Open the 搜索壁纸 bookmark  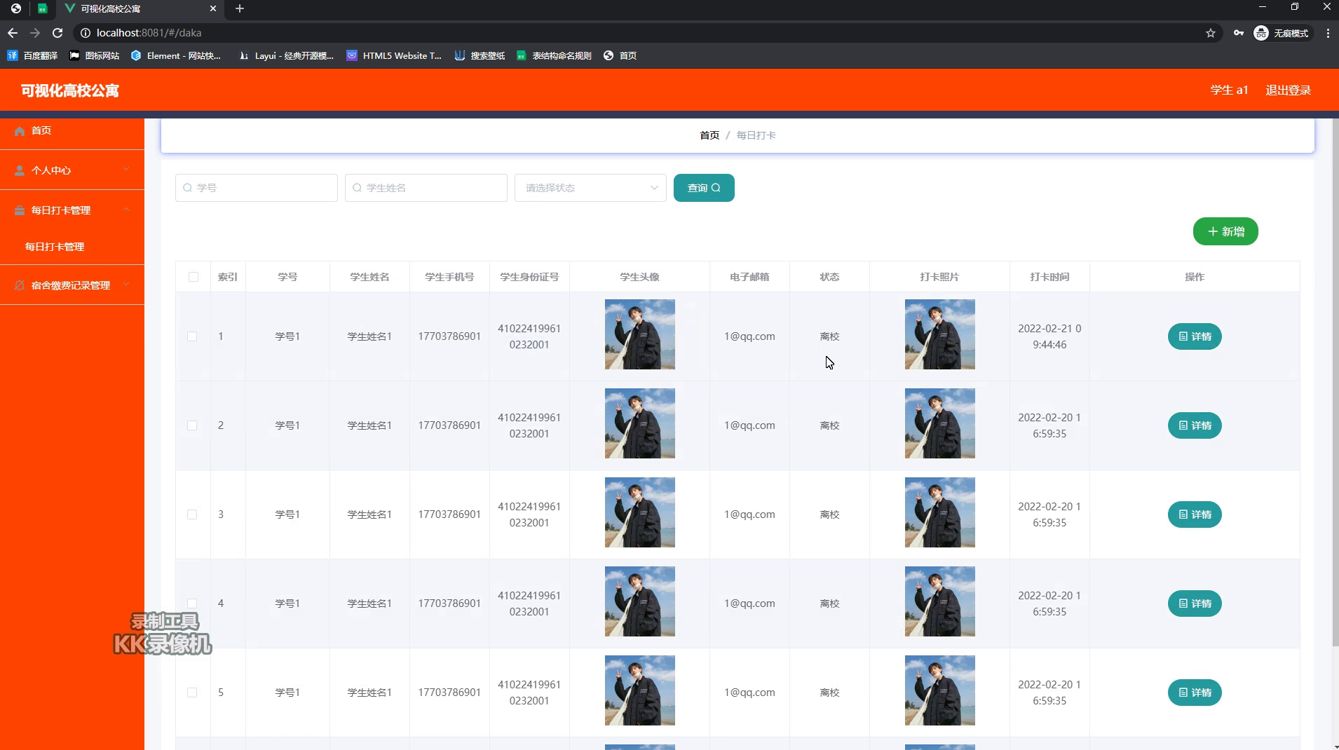click(480, 55)
